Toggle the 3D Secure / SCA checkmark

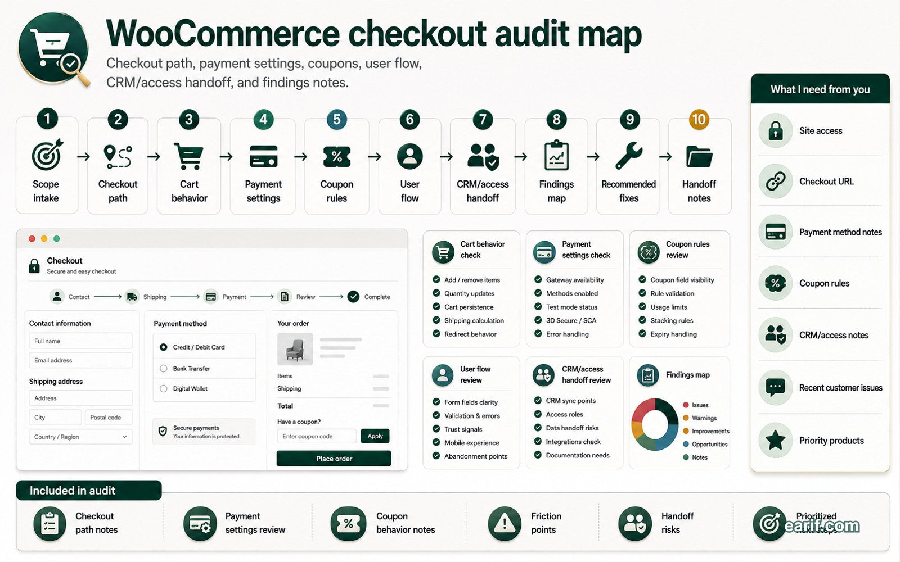538,320
